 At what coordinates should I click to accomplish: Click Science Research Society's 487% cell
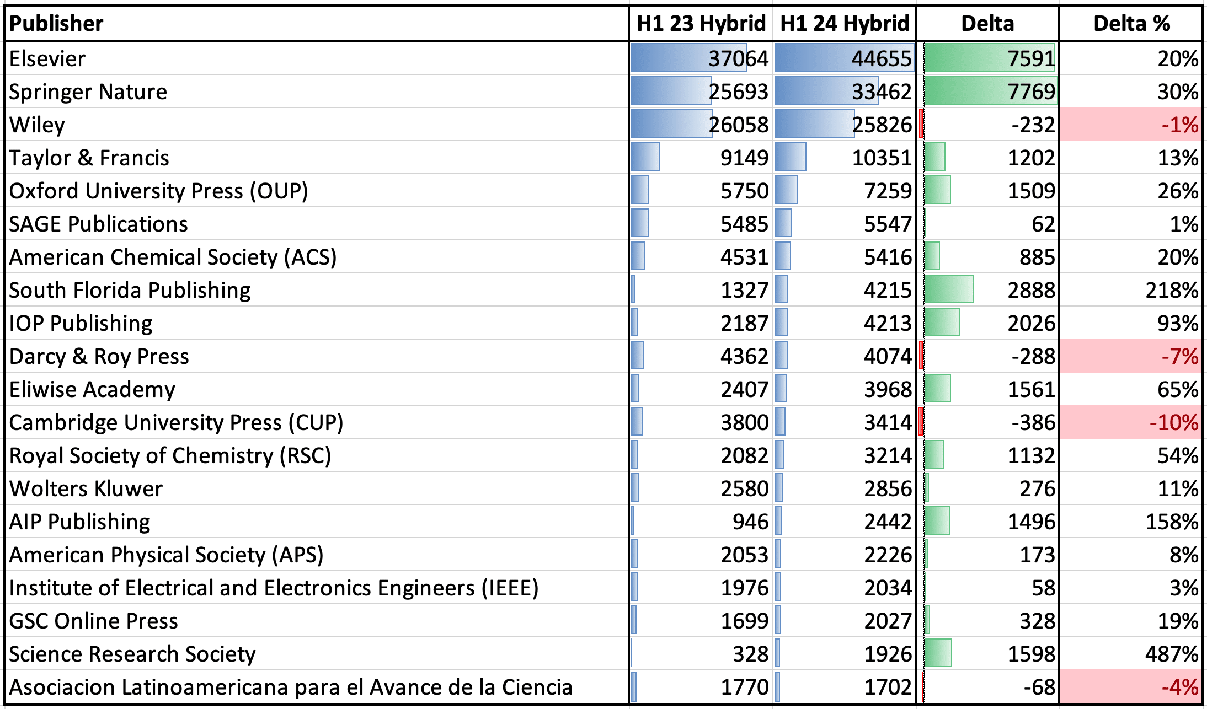[1131, 653]
